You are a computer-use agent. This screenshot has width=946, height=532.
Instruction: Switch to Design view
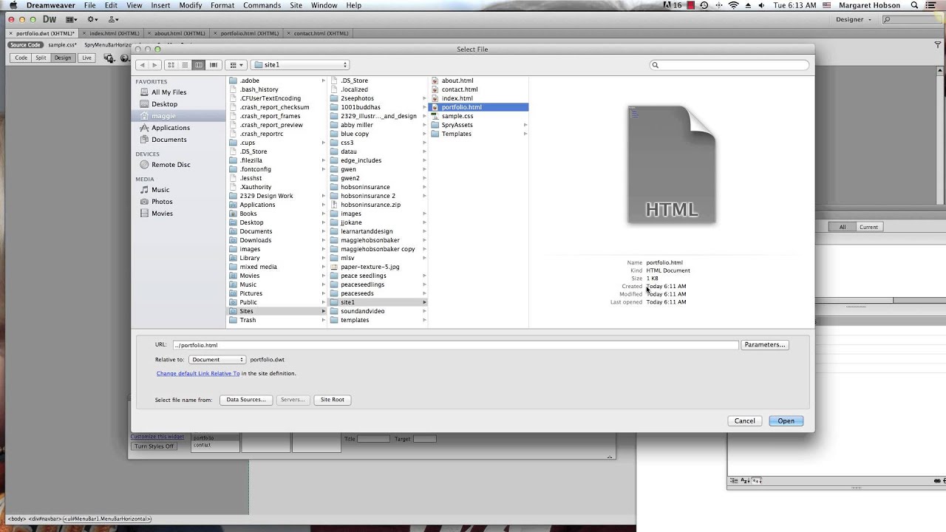tap(63, 58)
